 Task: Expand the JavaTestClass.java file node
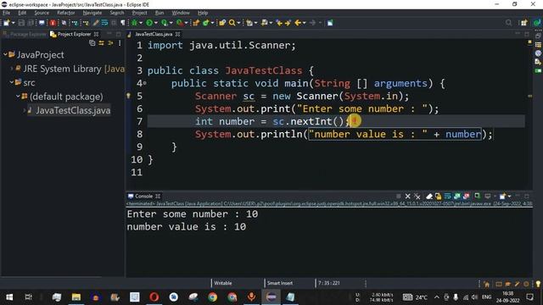(25, 110)
